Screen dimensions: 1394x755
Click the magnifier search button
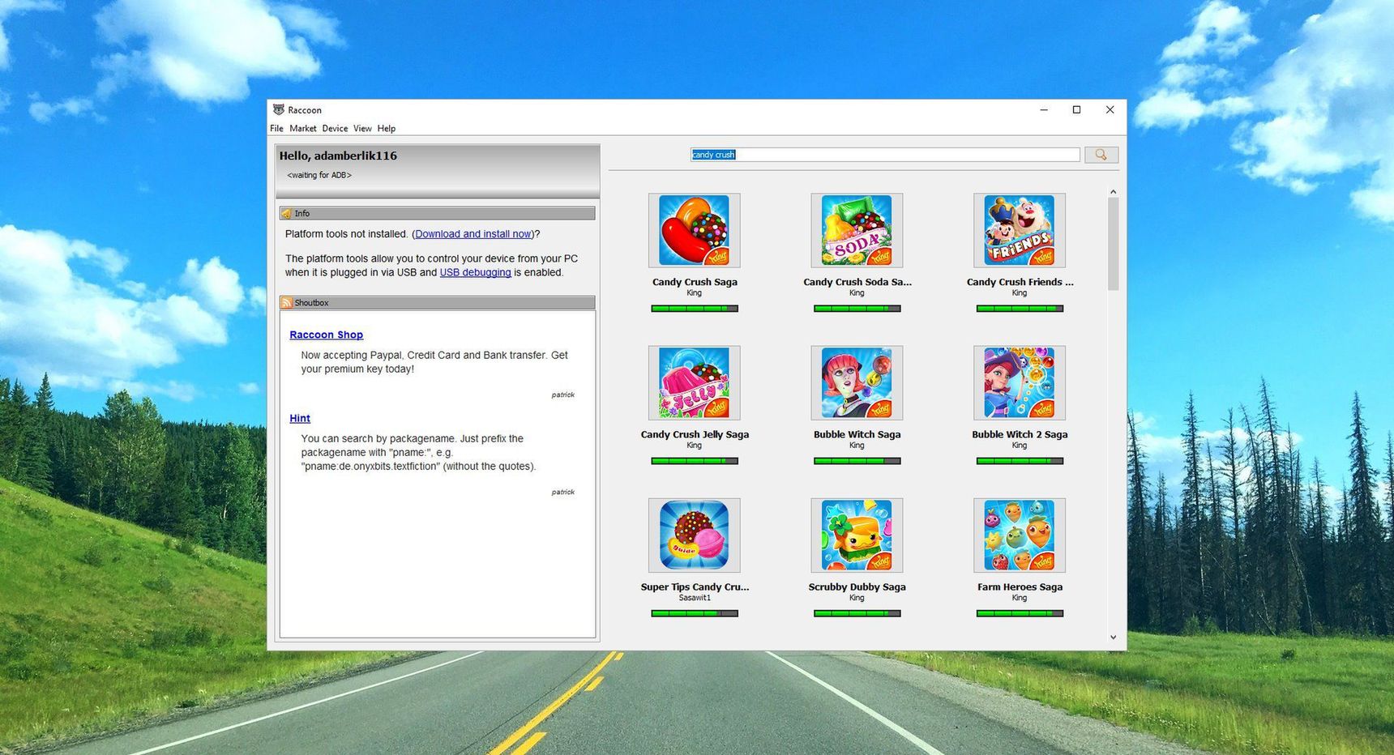(x=1101, y=155)
